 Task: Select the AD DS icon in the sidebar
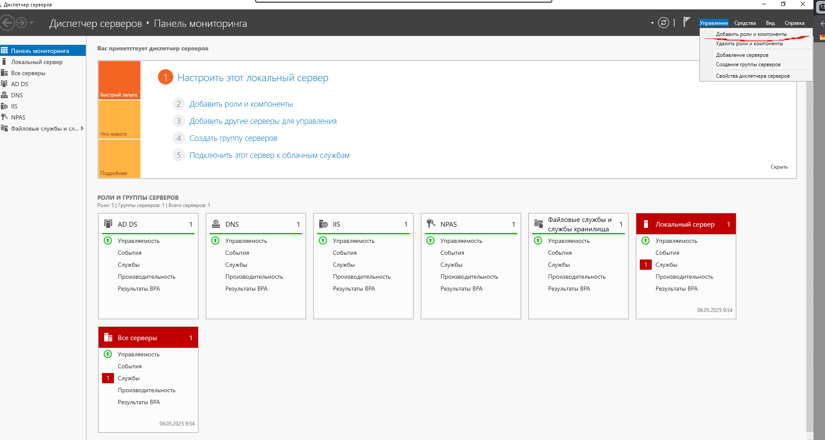(4, 84)
